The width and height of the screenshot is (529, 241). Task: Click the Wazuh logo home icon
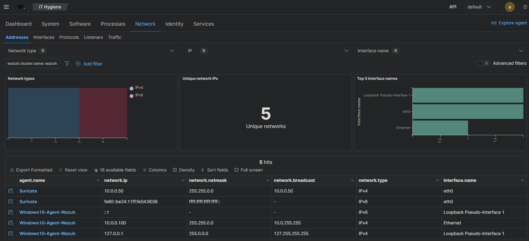click(x=21, y=7)
